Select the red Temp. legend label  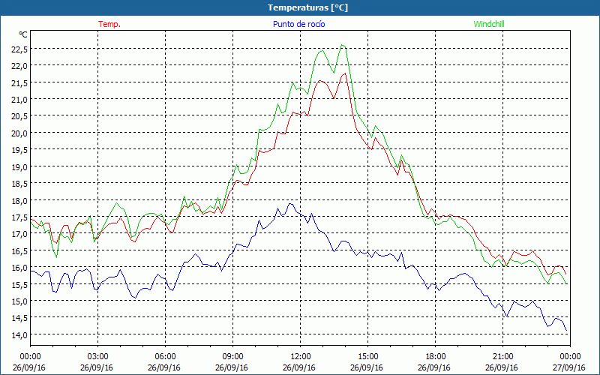[x=109, y=24]
